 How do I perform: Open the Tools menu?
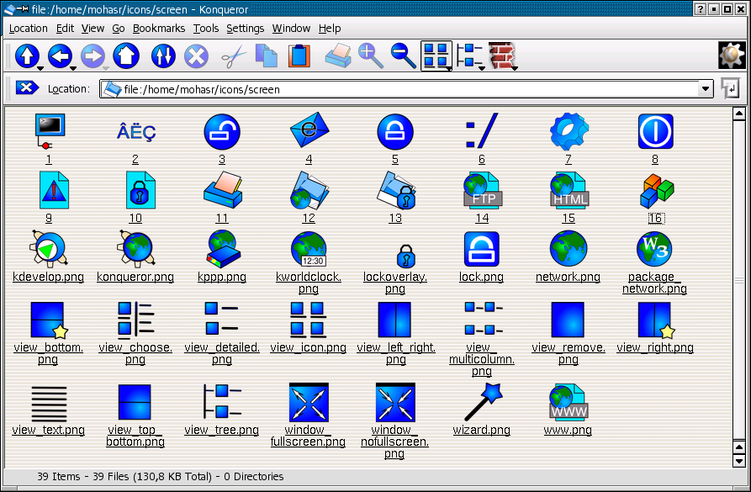coord(206,29)
